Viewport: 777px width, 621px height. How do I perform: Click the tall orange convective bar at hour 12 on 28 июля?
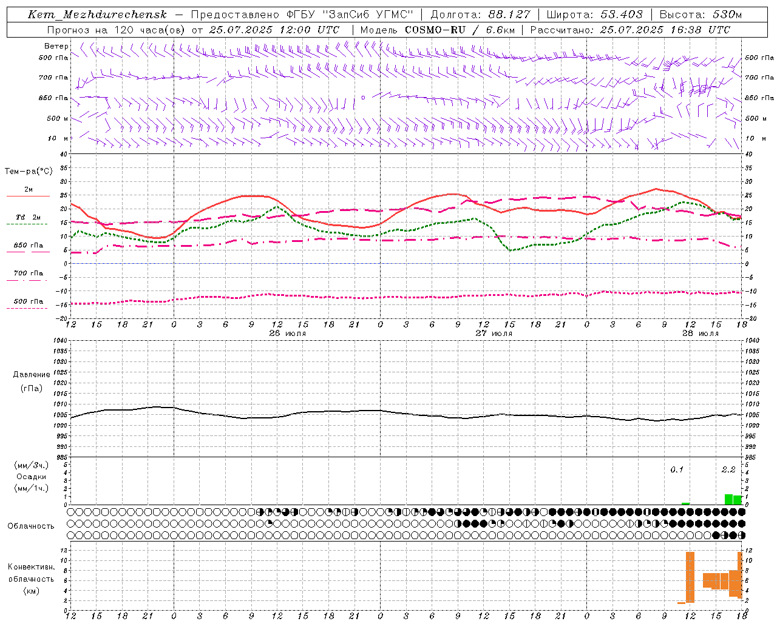(x=690, y=577)
